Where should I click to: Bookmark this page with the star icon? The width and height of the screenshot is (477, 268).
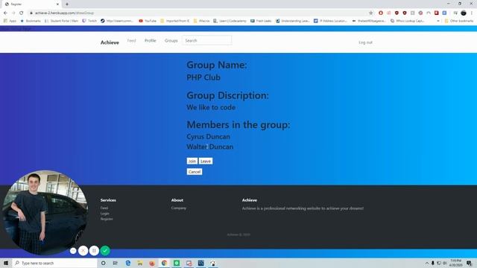tap(371, 13)
